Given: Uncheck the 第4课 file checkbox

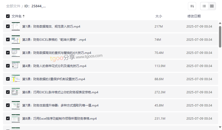Looking at the screenshot, I should [8, 66].
